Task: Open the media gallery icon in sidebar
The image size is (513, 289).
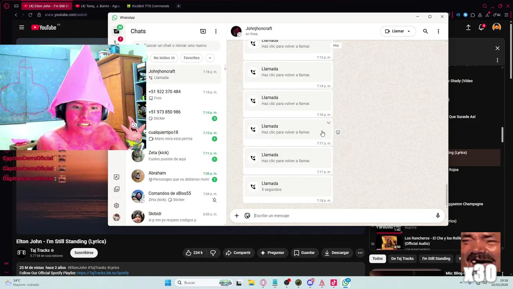Action: click(116, 189)
